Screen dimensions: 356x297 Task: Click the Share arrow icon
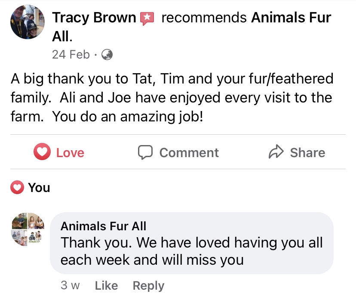275,152
